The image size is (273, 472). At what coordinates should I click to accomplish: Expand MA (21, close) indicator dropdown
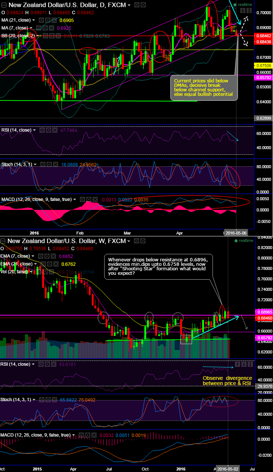(34, 20)
